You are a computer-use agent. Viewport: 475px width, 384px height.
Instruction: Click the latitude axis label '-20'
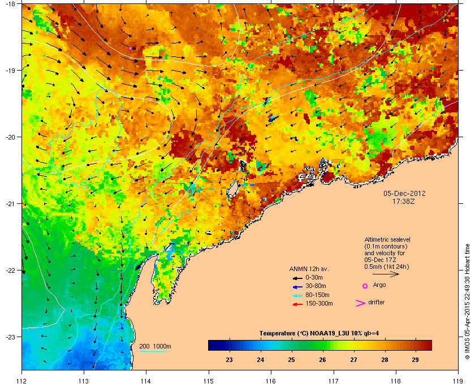click(x=10, y=137)
